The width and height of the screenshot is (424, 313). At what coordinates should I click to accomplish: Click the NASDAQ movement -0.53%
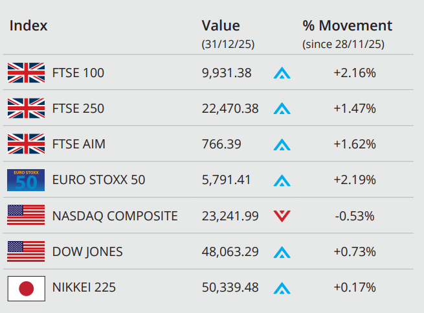[355, 216]
